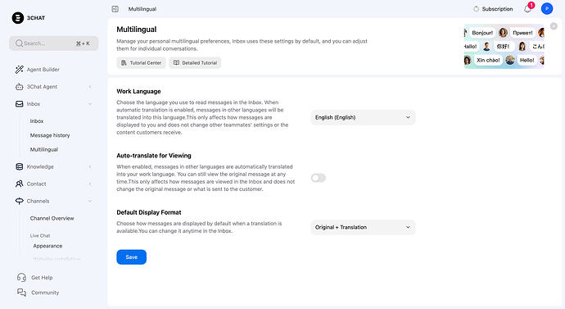The image size is (565, 309).
Task: Close the multilingual banner image
Action: coord(554,26)
